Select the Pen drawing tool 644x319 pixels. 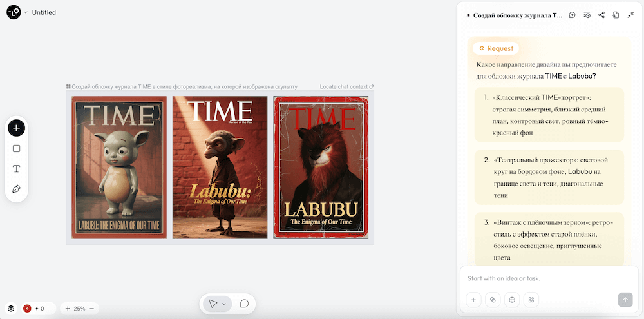tap(17, 189)
